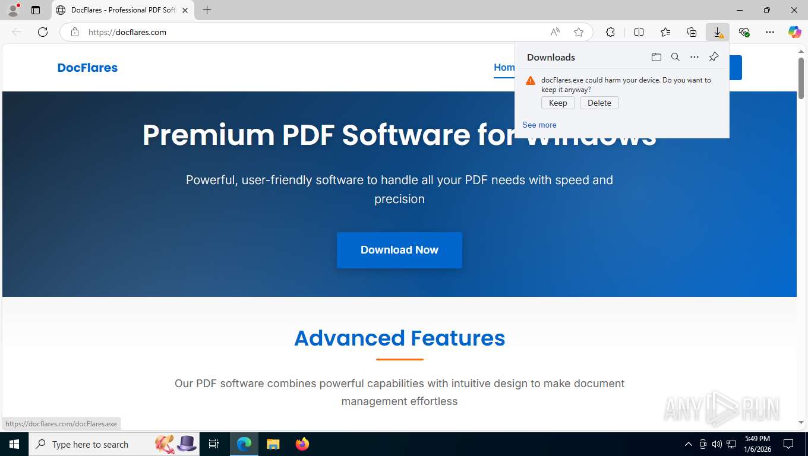Open File Explorer from taskbar
Image resolution: width=808 pixels, height=456 pixels.
[x=273, y=444]
